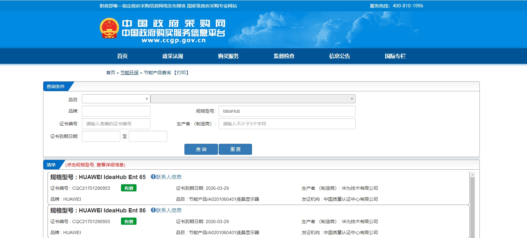
Task: Select the 查询条件 panel tab
Action: [56, 86]
